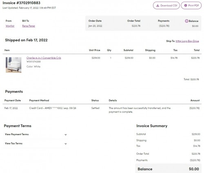This screenshot has width=204, height=173.
Task: Click the info icon beside Balance
Action: 186,21
